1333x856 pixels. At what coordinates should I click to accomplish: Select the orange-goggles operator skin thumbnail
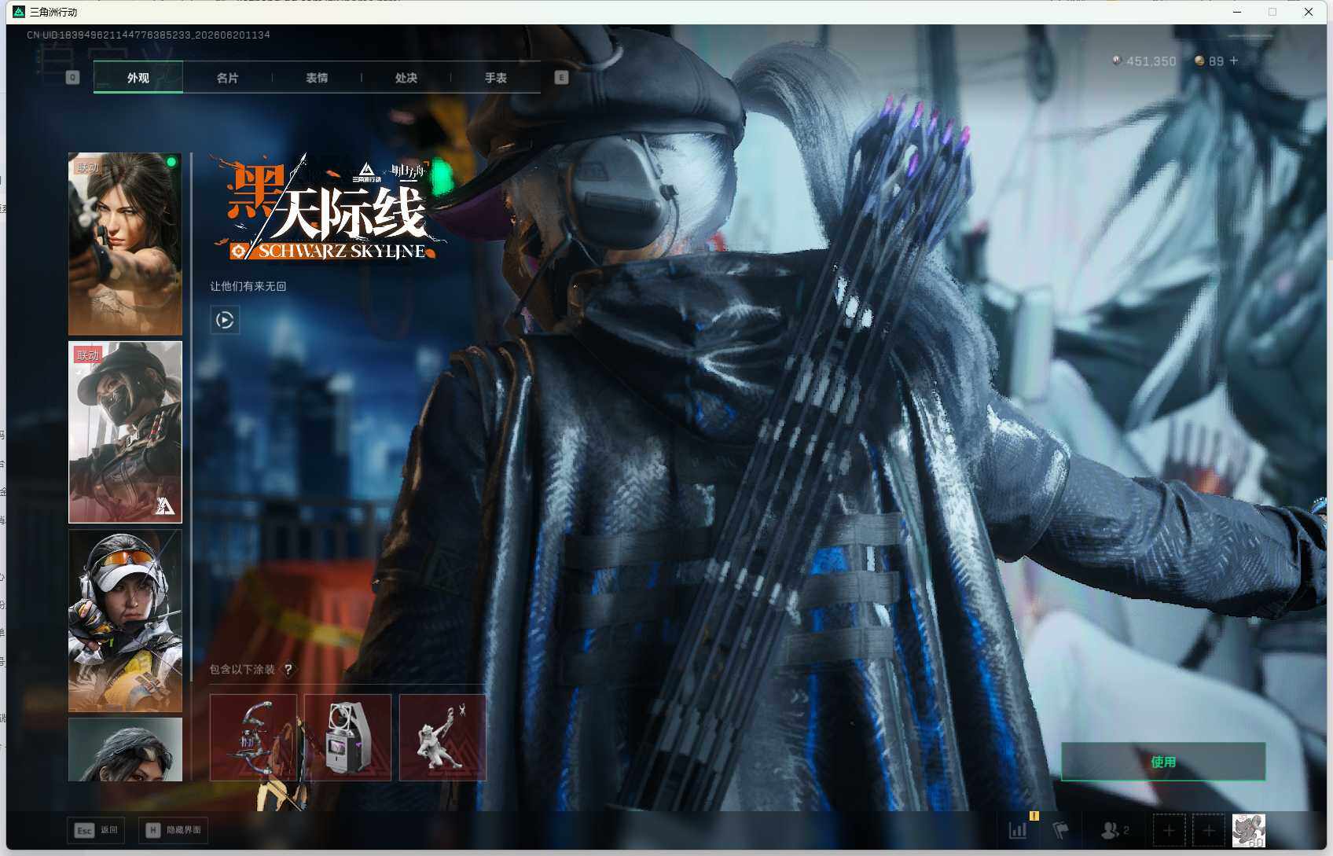125,621
